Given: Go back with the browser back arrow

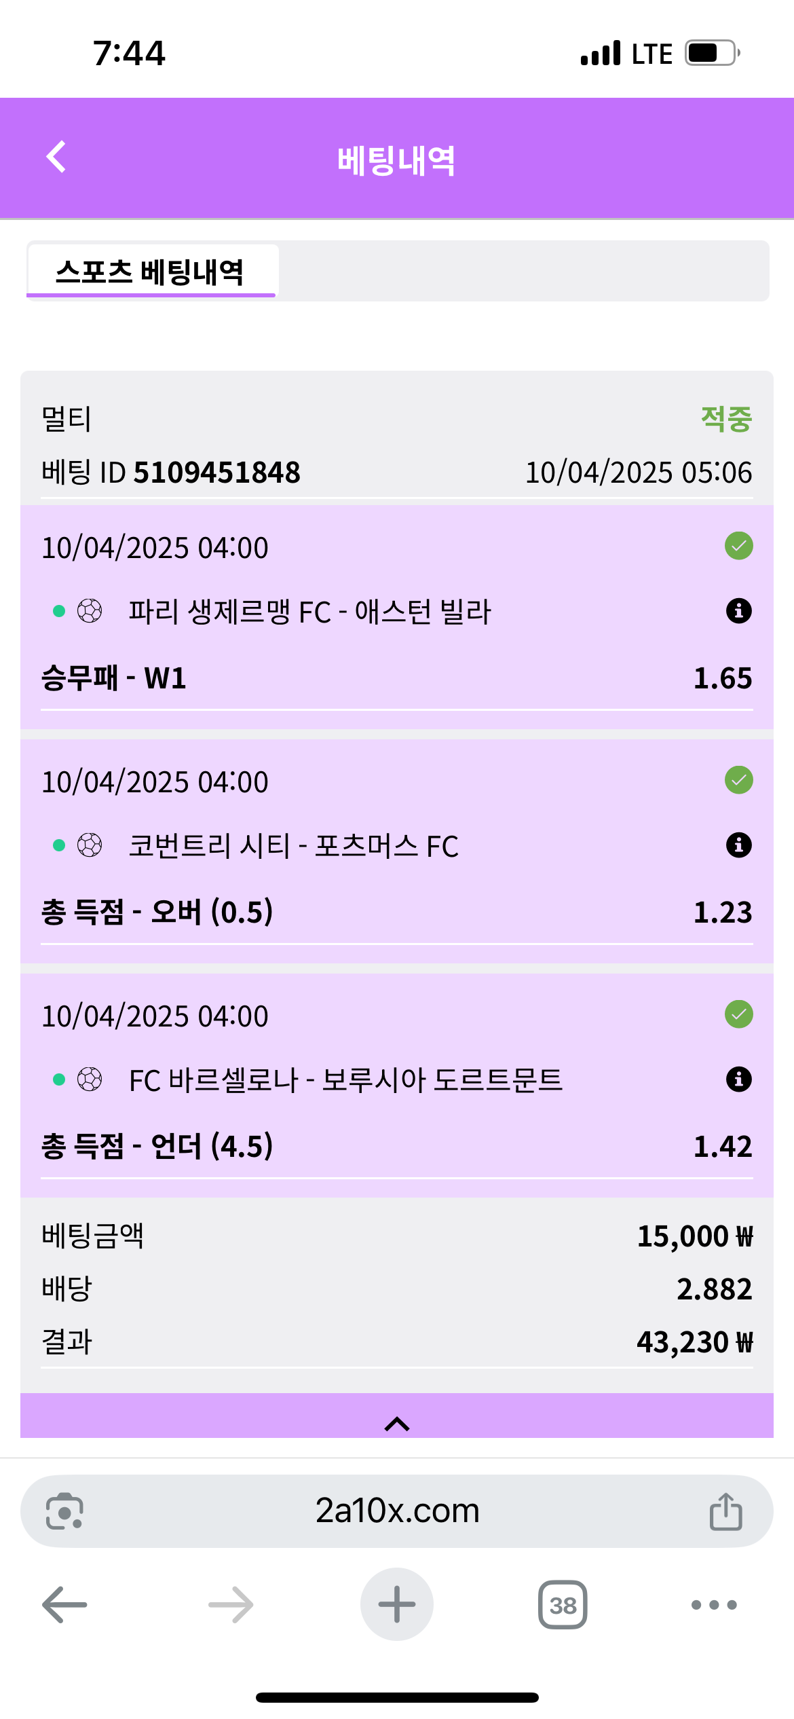Looking at the screenshot, I should tap(64, 1605).
